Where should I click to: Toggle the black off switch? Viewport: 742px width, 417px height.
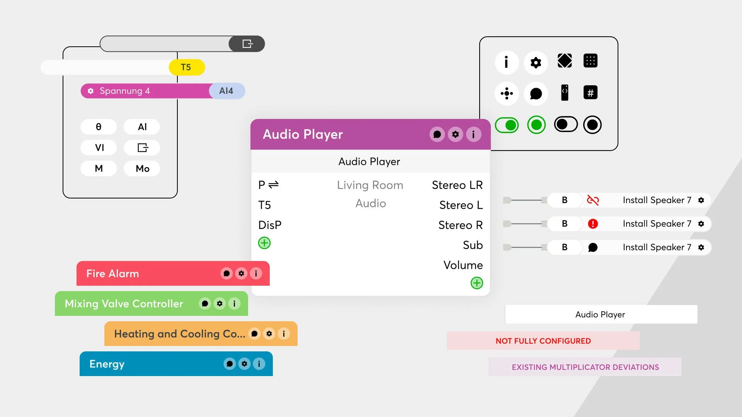(565, 125)
